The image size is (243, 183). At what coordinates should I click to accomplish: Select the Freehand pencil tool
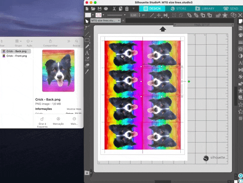pyautogui.click(x=87, y=47)
